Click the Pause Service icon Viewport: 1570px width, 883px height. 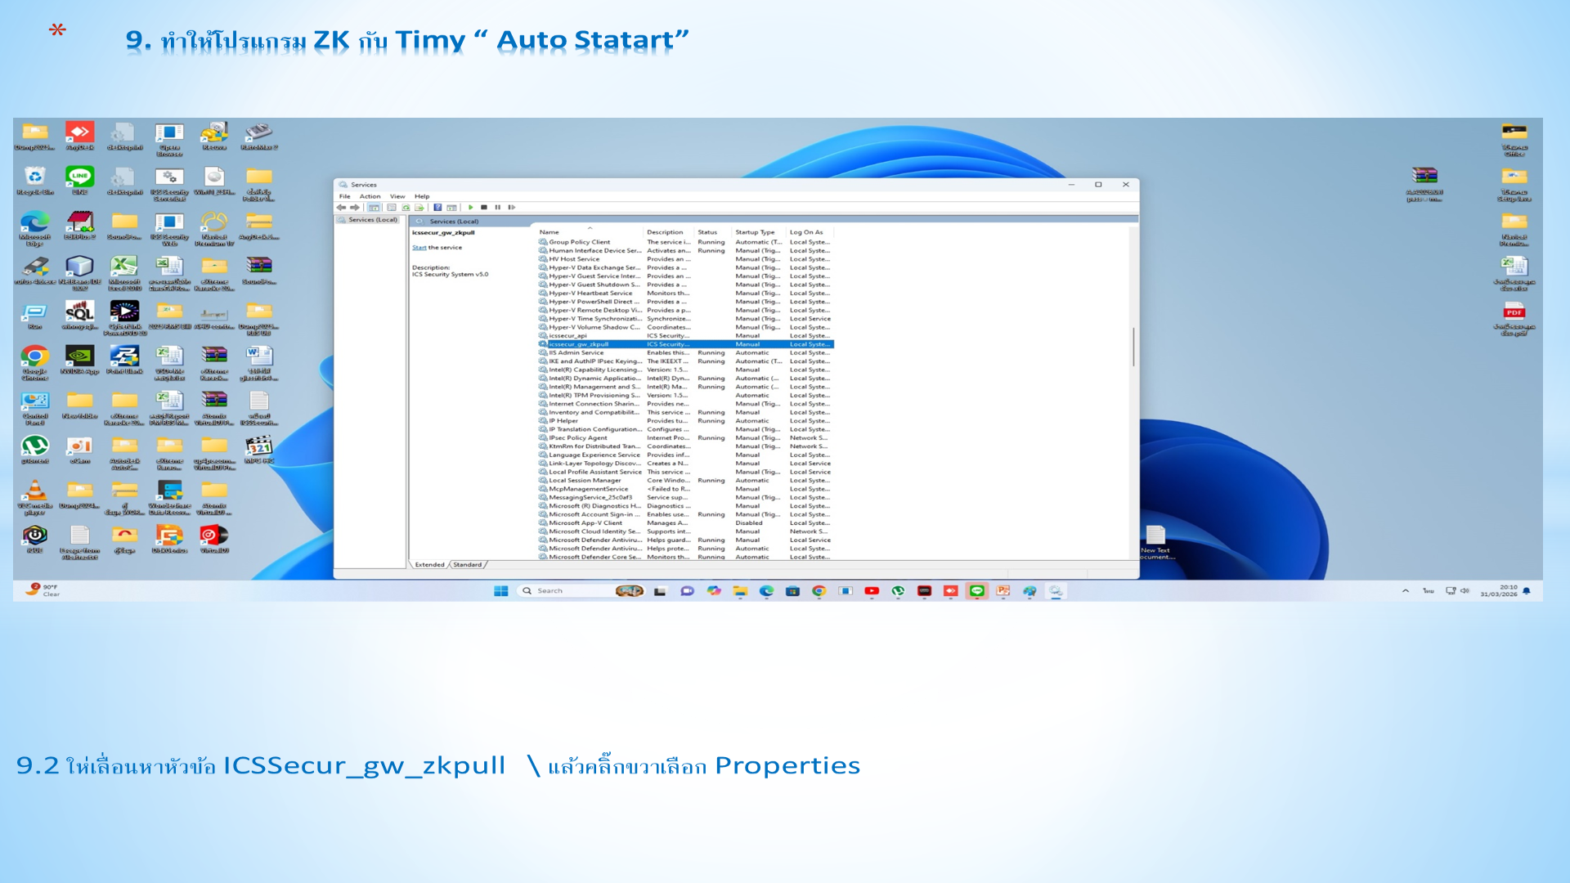click(497, 208)
